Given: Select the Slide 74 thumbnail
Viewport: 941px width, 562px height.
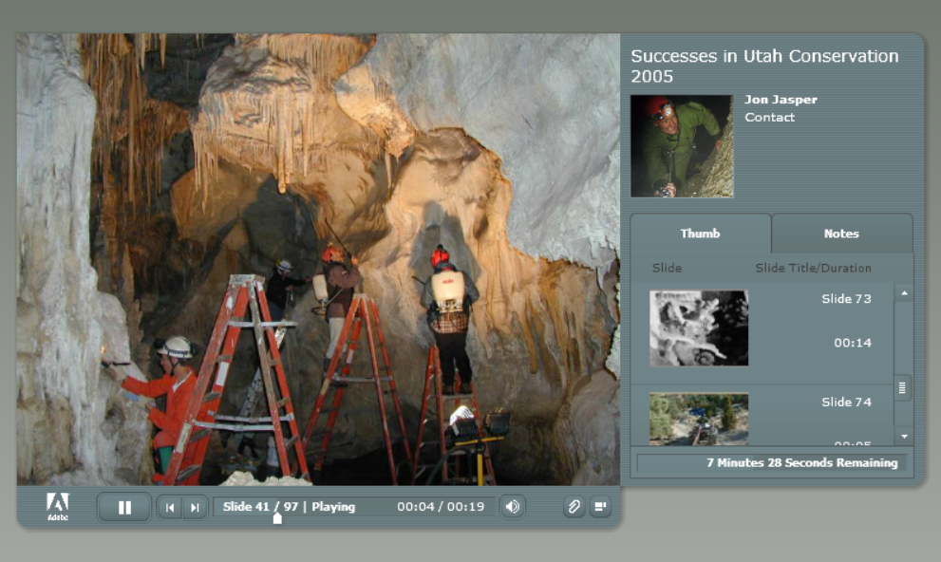Looking at the screenshot, I should (x=699, y=419).
